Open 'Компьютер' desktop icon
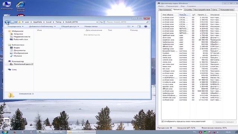 point(7,5)
